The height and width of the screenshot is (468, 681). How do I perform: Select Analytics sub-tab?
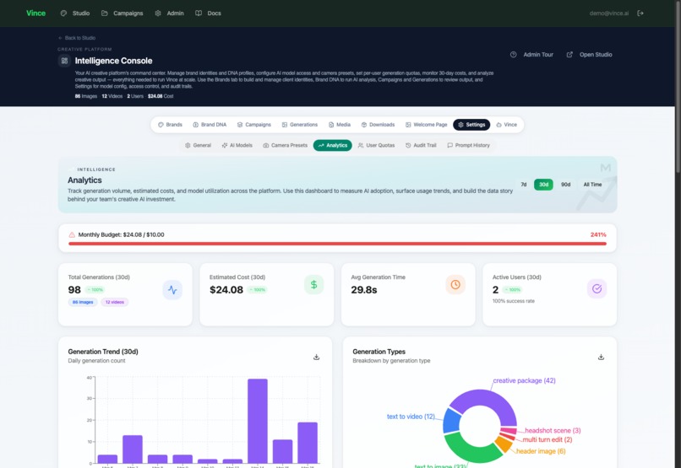coord(332,146)
